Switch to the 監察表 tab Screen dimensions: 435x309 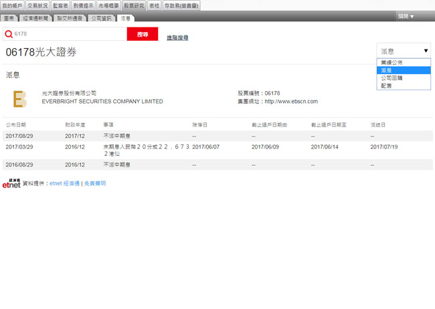[x=60, y=5]
